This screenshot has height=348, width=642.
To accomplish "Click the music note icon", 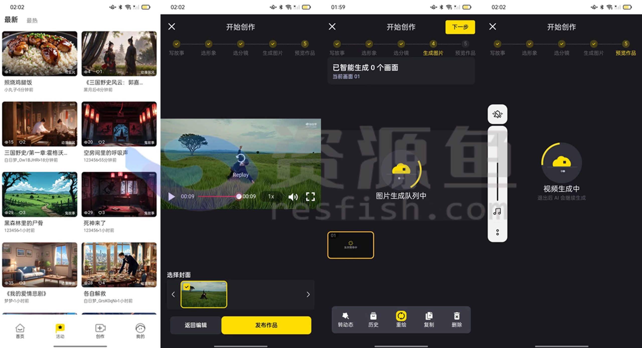I will 497,211.
